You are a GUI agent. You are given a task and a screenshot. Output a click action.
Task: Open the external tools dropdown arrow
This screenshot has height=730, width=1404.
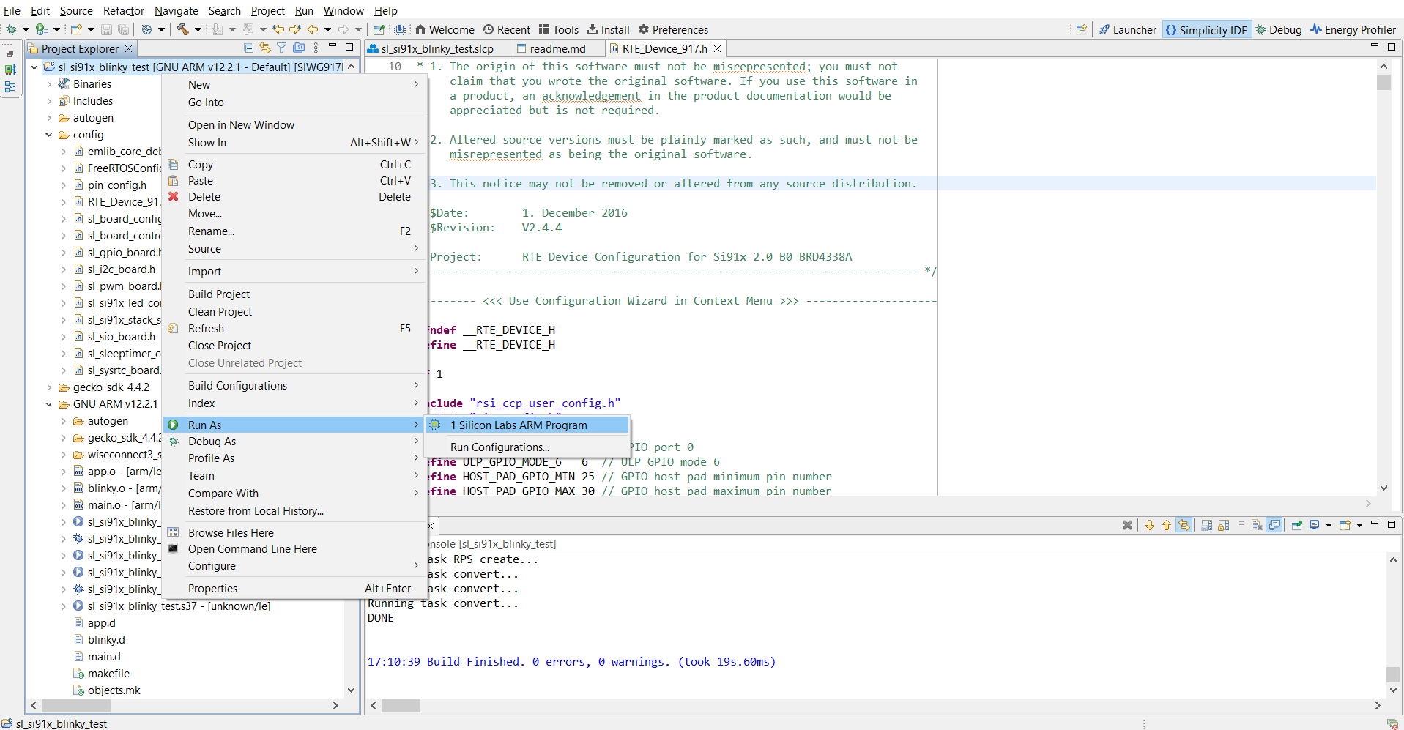click(x=162, y=30)
